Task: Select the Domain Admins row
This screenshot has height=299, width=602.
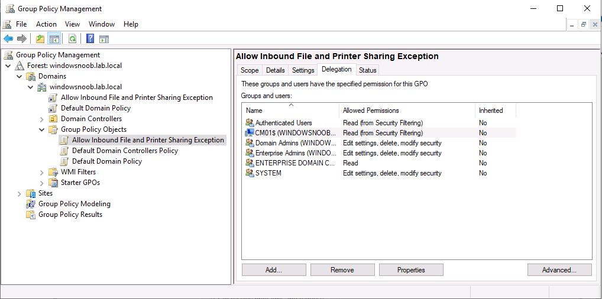Action: (x=380, y=143)
